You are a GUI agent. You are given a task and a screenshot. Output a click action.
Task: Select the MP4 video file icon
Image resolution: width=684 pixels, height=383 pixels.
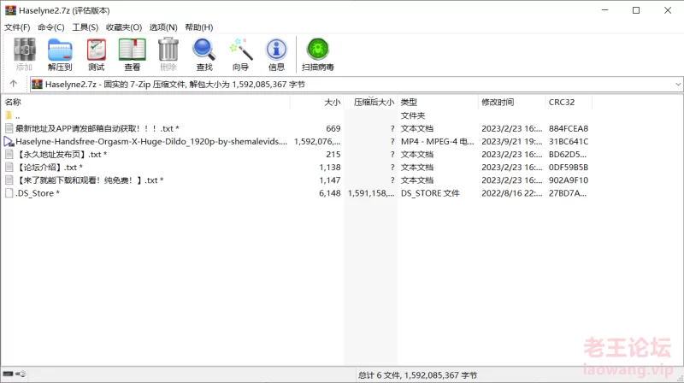(9, 141)
